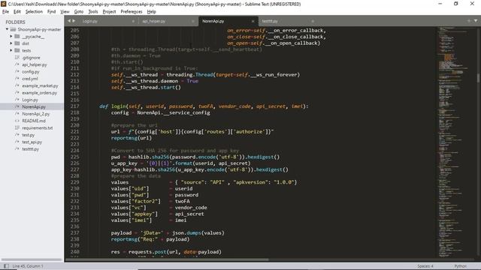Viewport: 481px width, 270px height.
Task: Open the Edit menu
Action: 17,12
